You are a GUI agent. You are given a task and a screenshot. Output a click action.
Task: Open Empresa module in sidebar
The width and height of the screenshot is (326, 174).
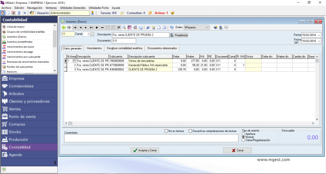29,79
